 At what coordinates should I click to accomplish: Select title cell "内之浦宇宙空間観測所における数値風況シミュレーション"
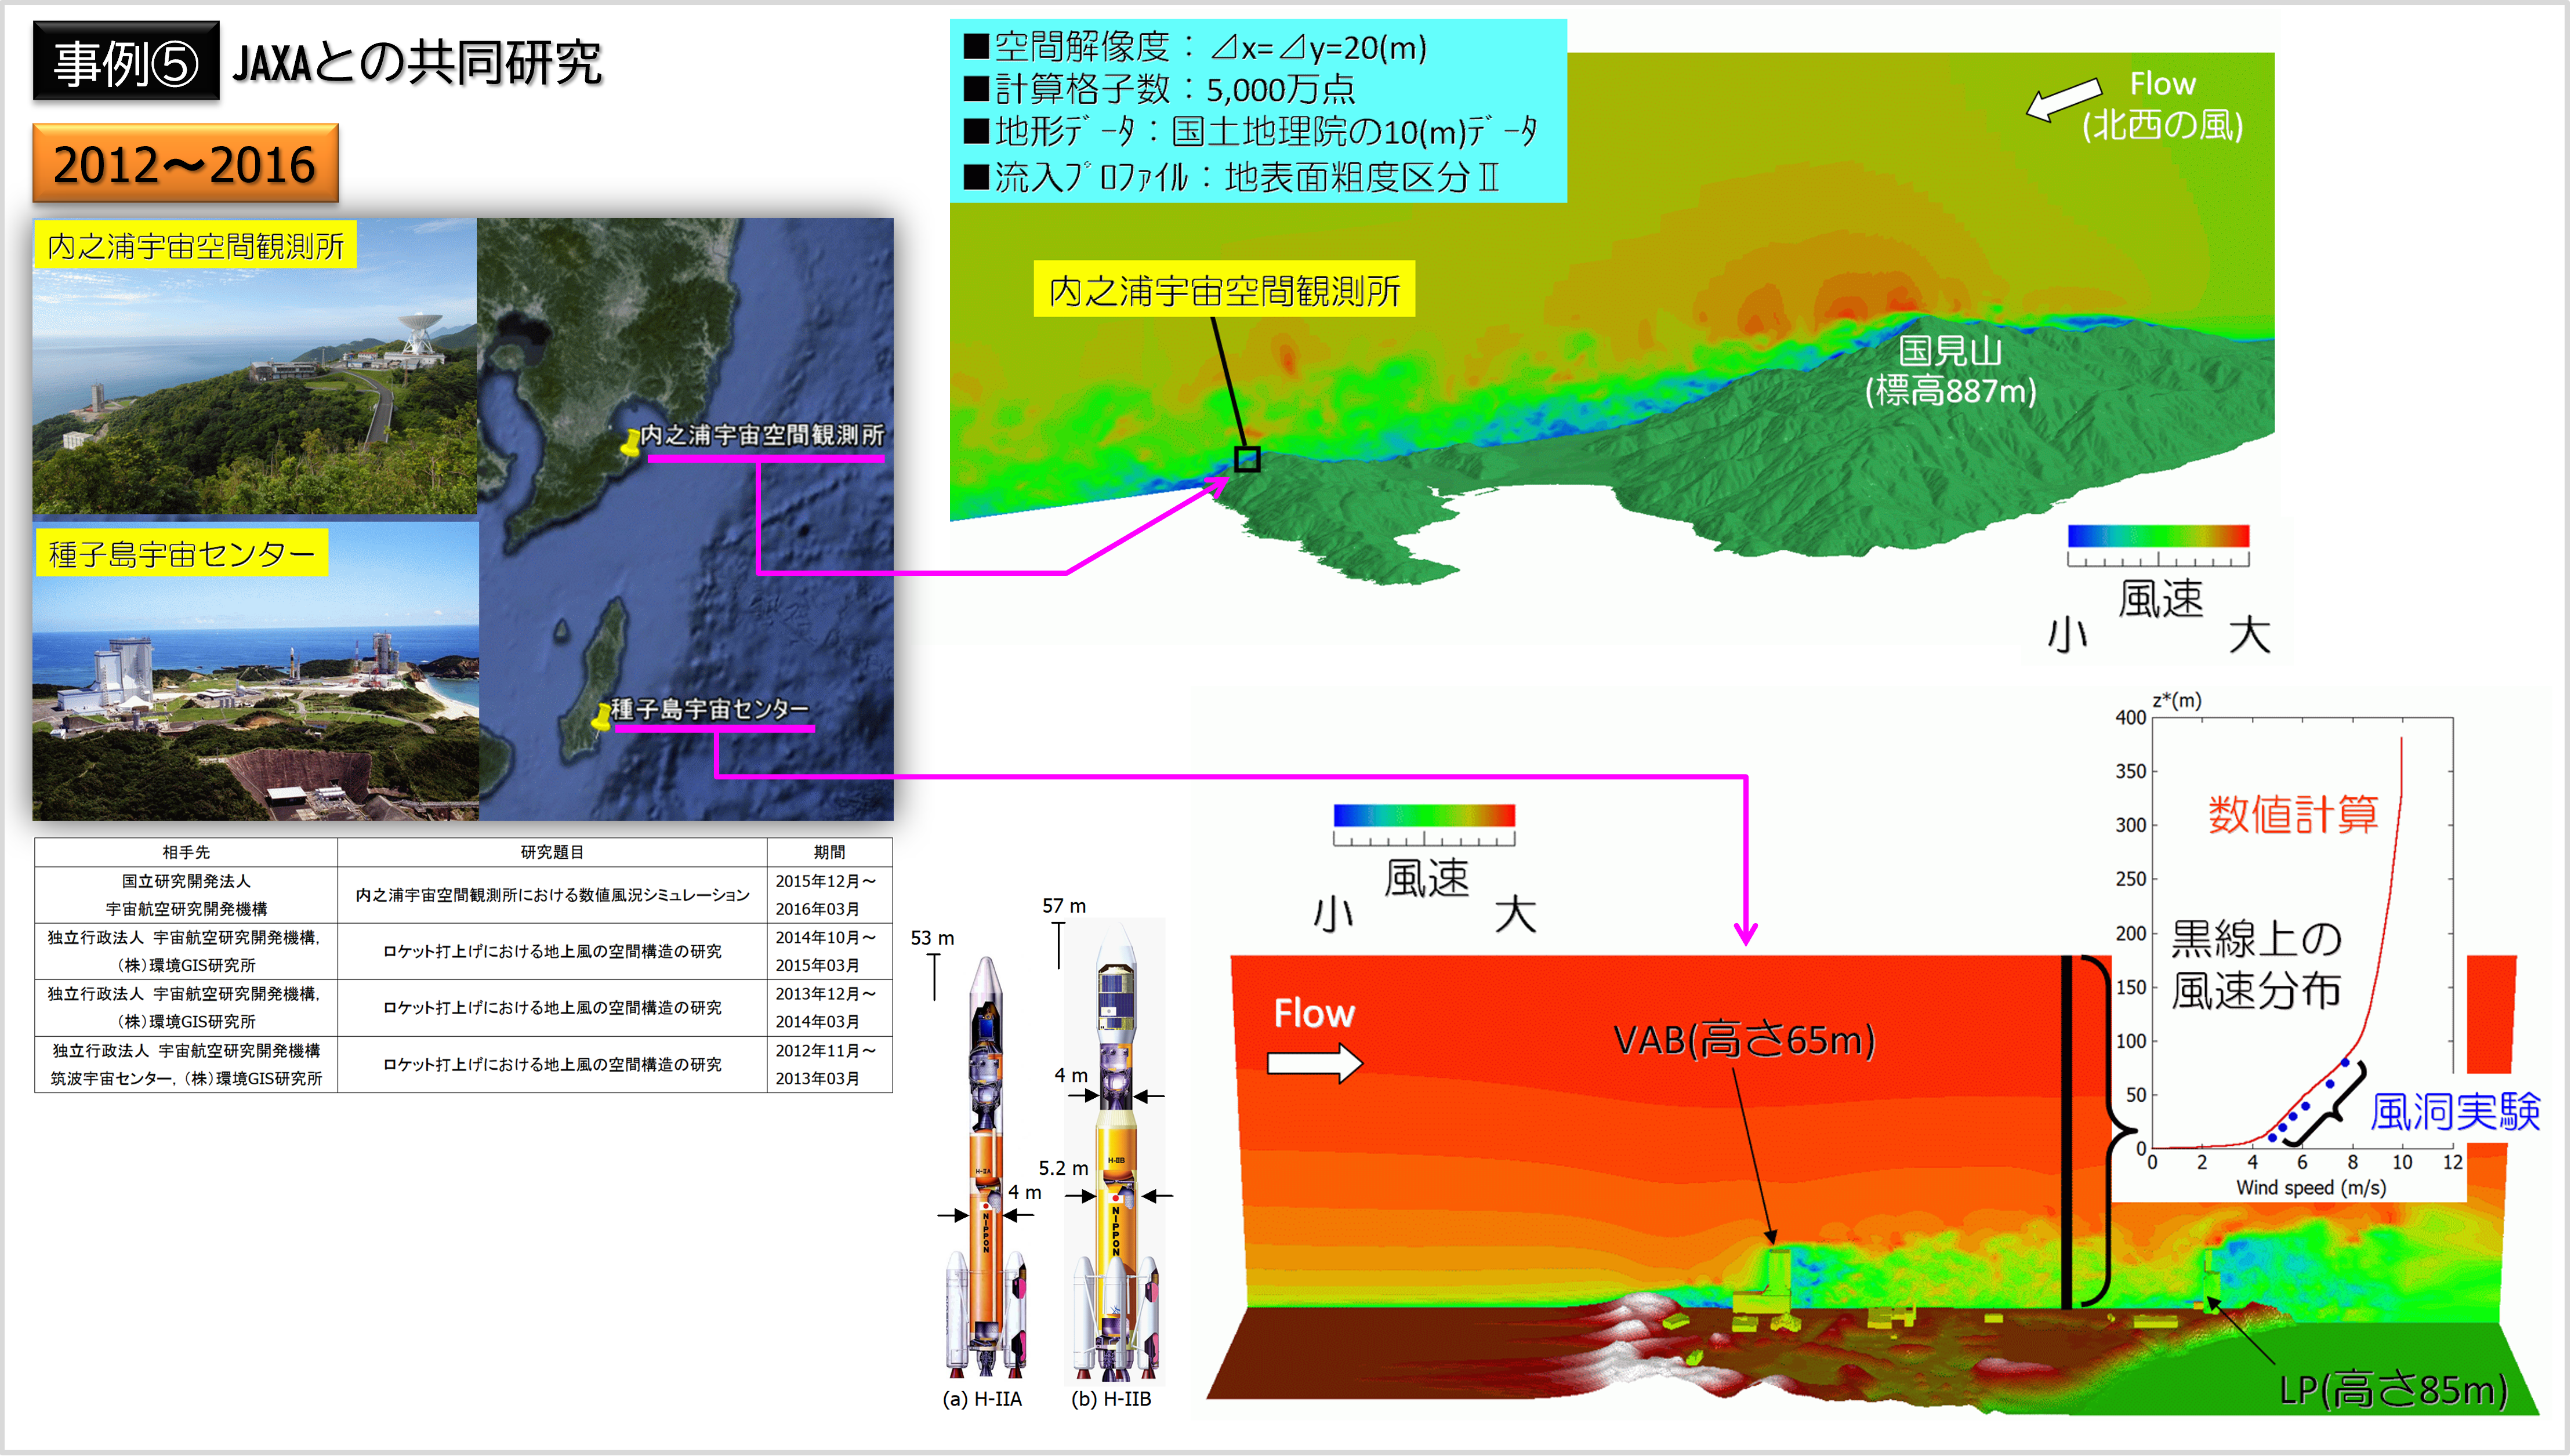[x=552, y=895]
